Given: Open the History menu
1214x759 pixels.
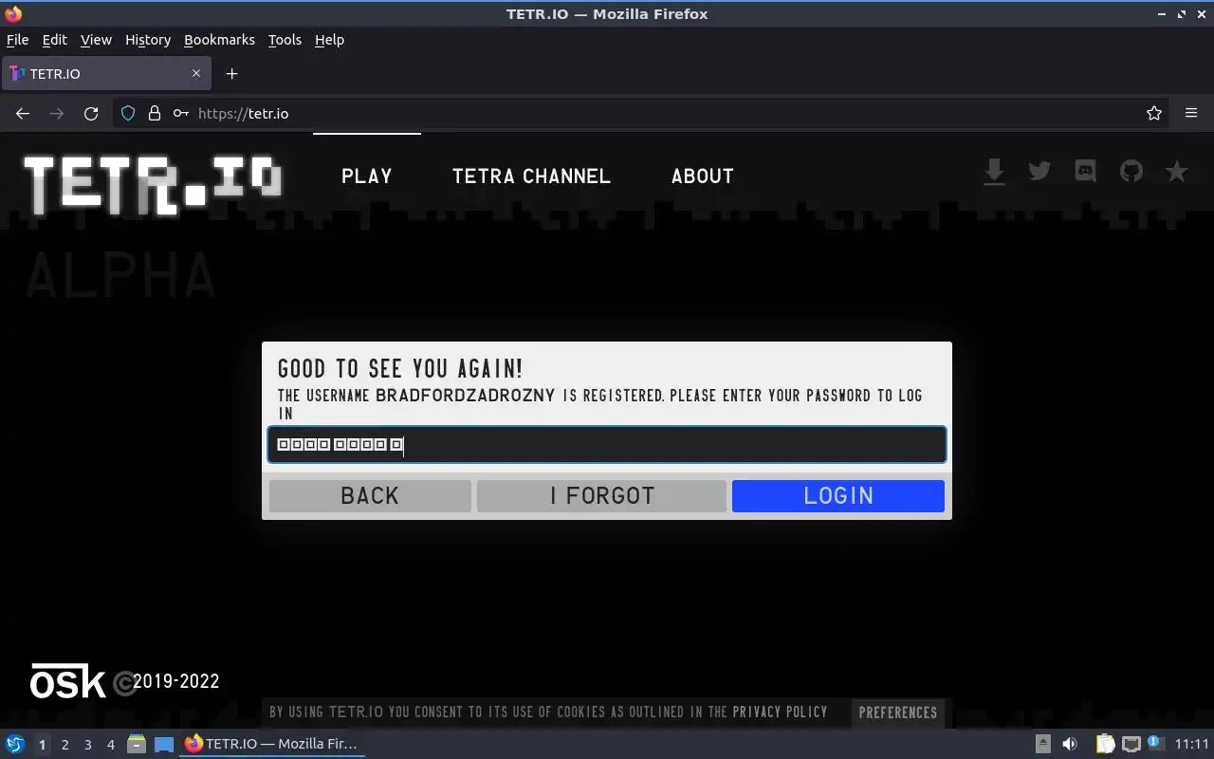Looking at the screenshot, I should click(x=148, y=40).
